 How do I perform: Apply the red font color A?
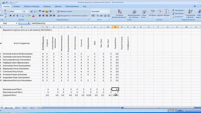pyautogui.click(x=33, y=16)
